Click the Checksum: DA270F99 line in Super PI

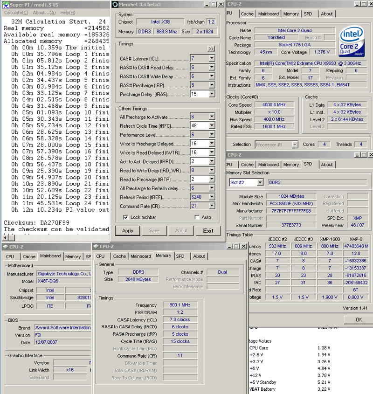[x=36, y=222]
